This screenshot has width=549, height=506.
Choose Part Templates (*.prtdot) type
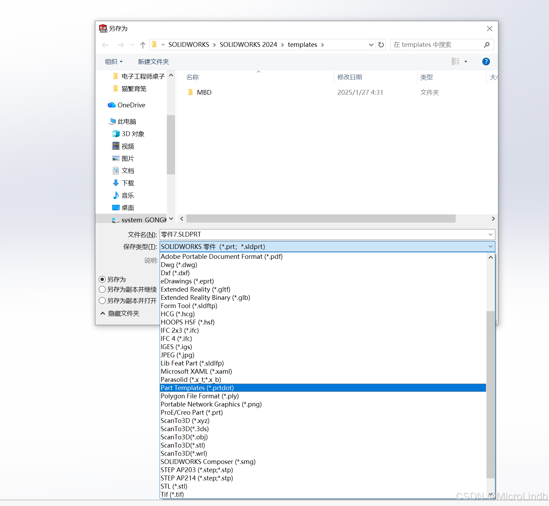tap(323, 388)
